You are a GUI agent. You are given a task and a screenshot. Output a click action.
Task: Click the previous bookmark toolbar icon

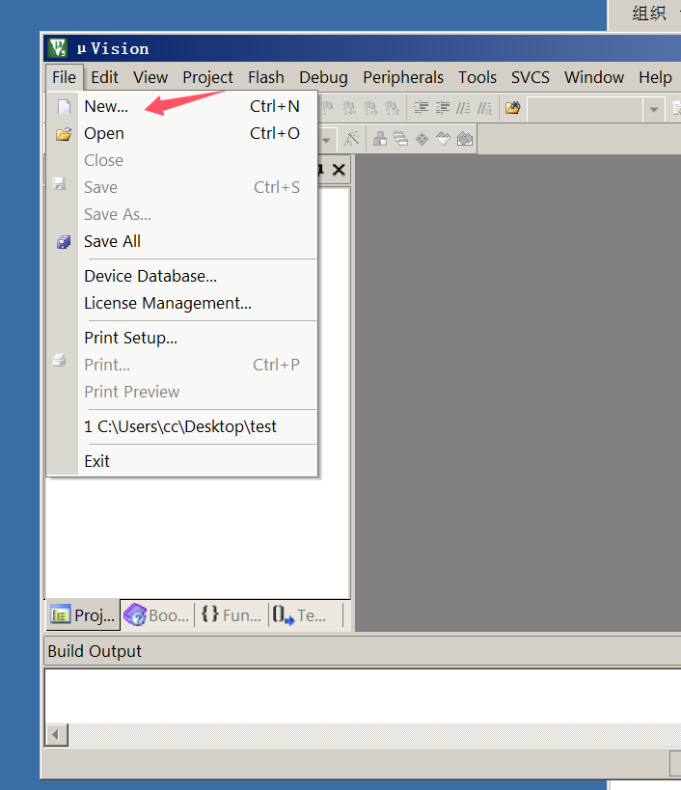point(348,108)
